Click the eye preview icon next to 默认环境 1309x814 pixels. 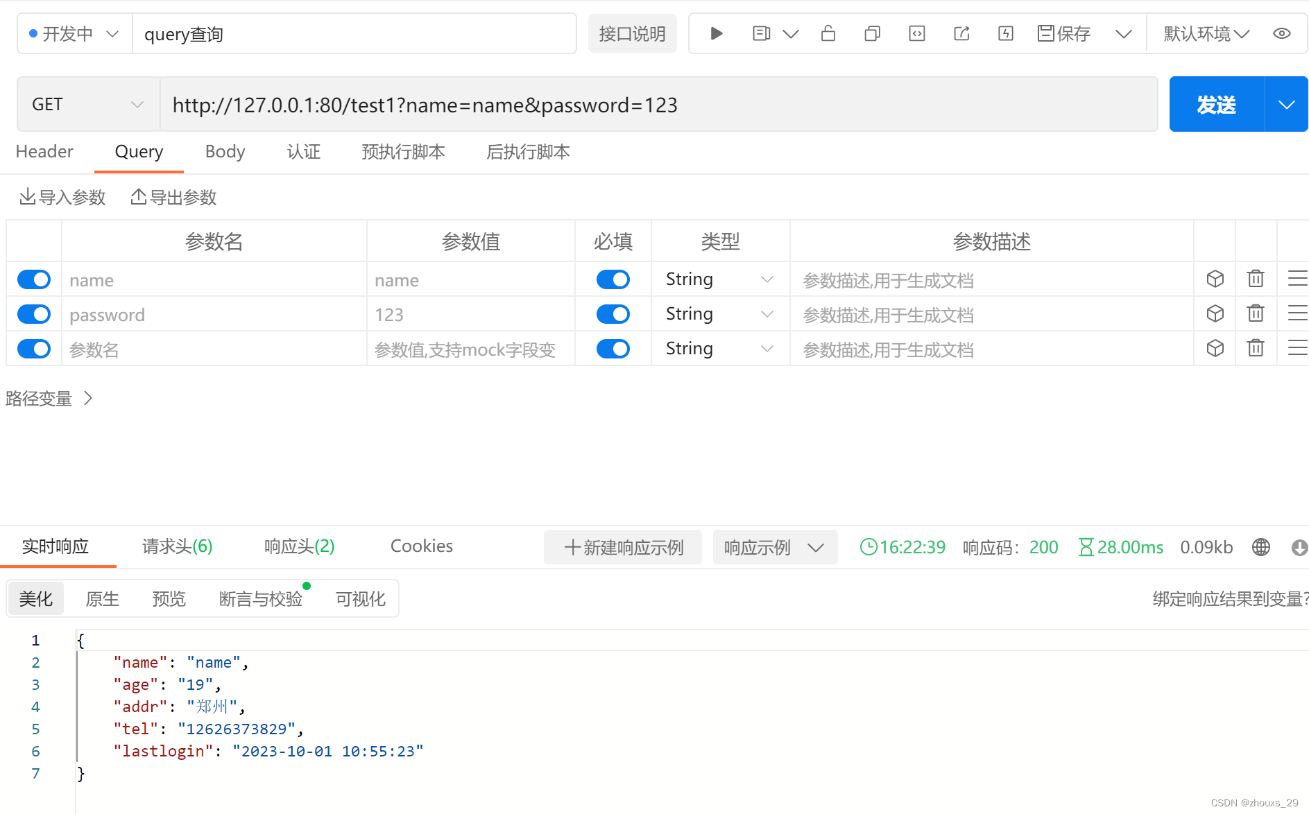[1281, 33]
